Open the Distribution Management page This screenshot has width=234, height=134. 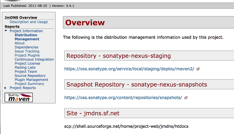(x=27, y=37)
